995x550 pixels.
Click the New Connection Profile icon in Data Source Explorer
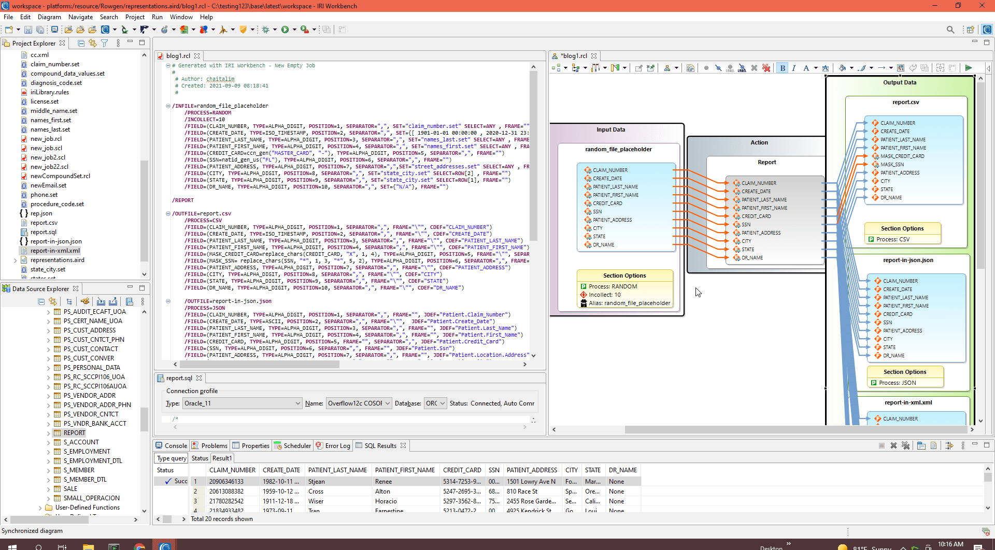pos(85,301)
